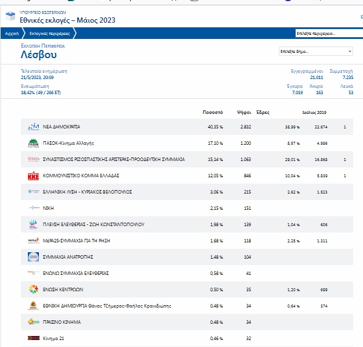Viewport: 363px width, 347px height.
Task: Click the Άκυρα value 163
Action: (x=319, y=92)
